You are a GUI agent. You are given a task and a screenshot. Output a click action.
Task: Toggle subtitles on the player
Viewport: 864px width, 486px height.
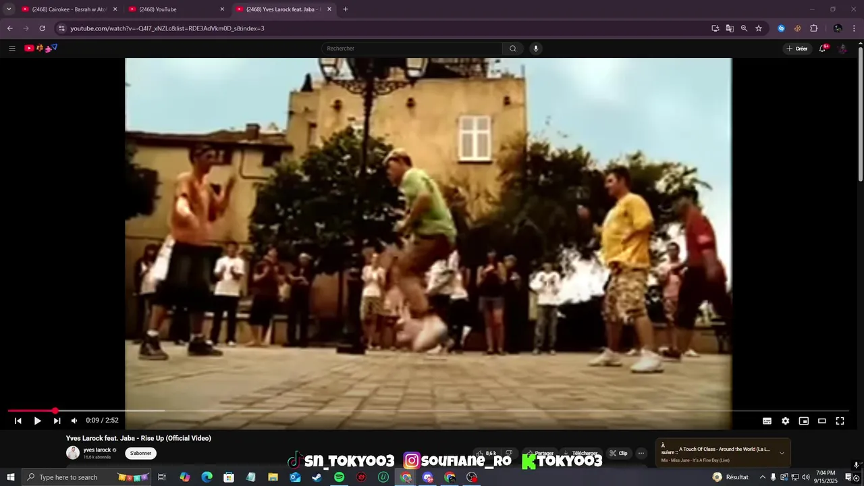(767, 421)
